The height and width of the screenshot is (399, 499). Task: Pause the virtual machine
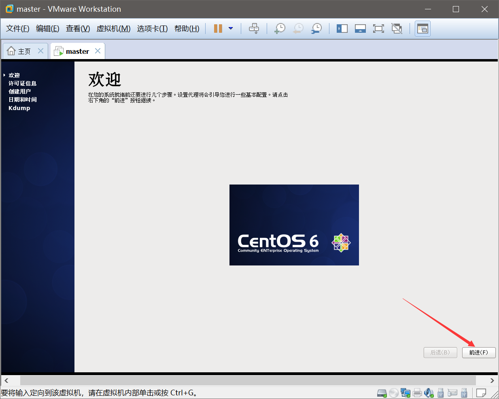tap(218, 28)
